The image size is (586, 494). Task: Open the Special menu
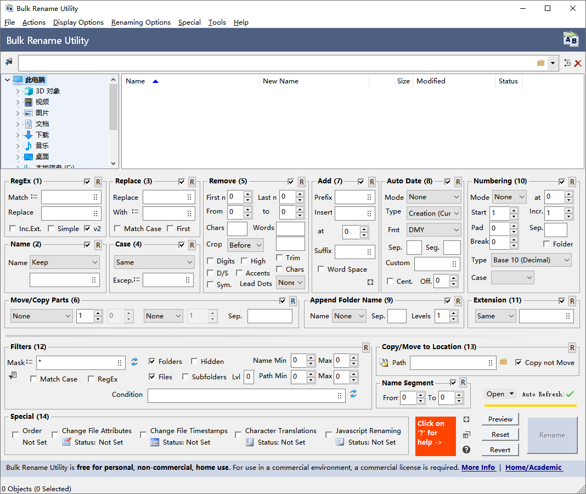189,23
